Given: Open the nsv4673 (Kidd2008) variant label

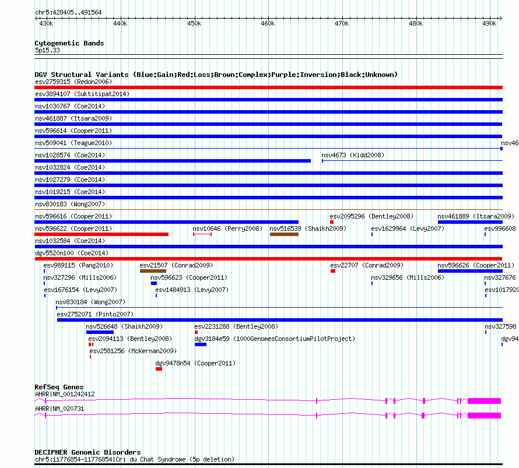Looking at the screenshot, I should pos(353,155).
